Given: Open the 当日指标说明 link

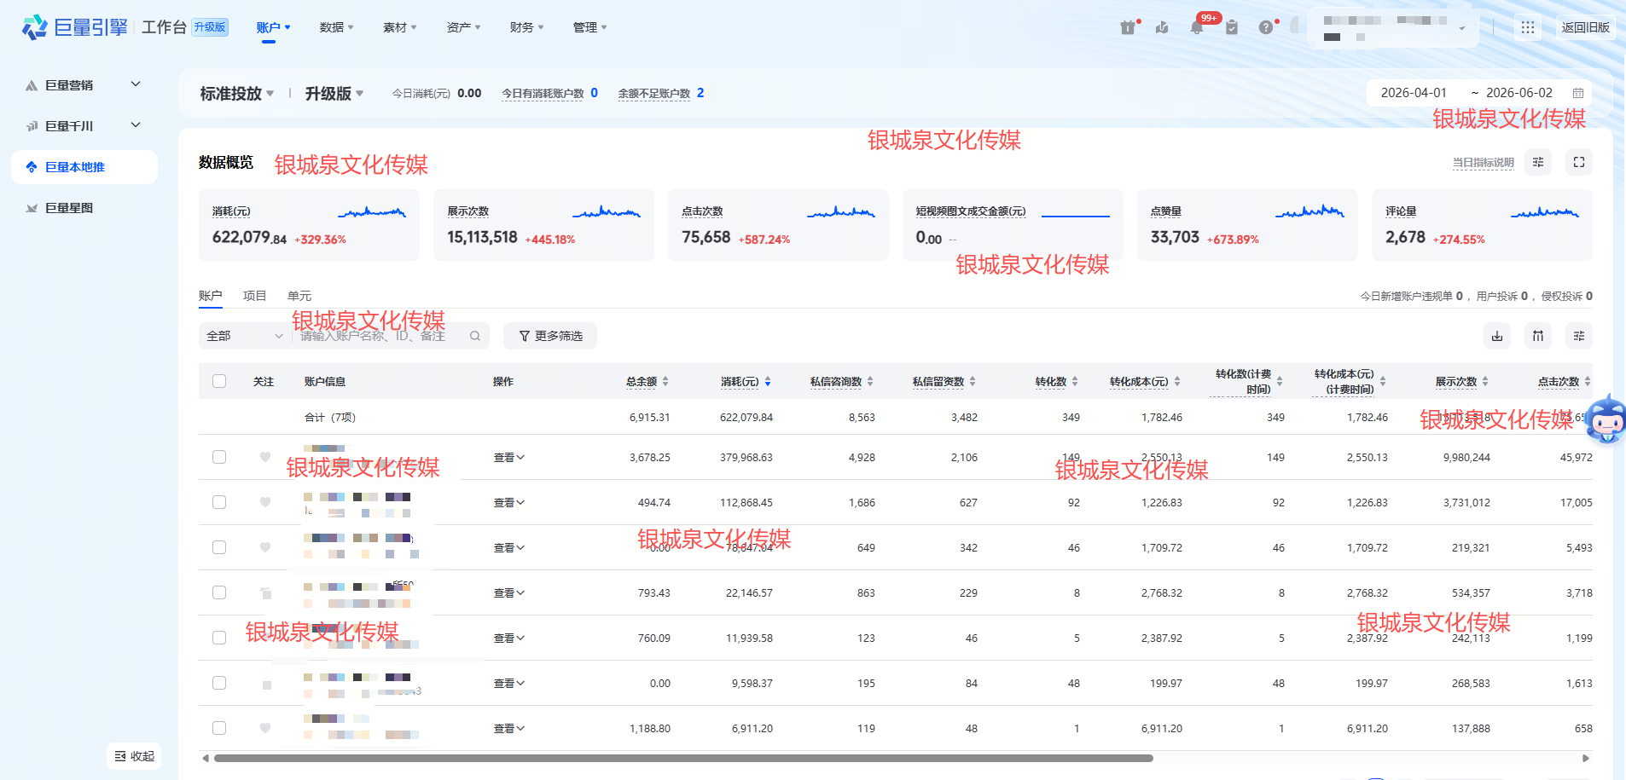Looking at the screenshot, I should pos(1484,163).
